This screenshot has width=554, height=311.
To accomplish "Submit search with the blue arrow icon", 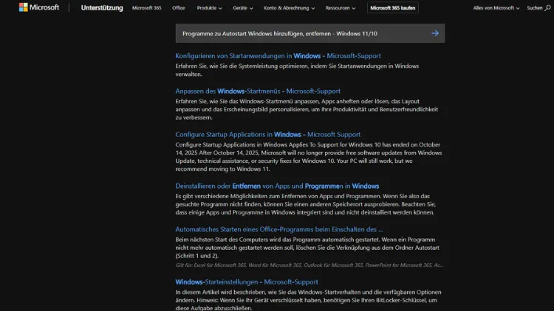I will 435,33.
